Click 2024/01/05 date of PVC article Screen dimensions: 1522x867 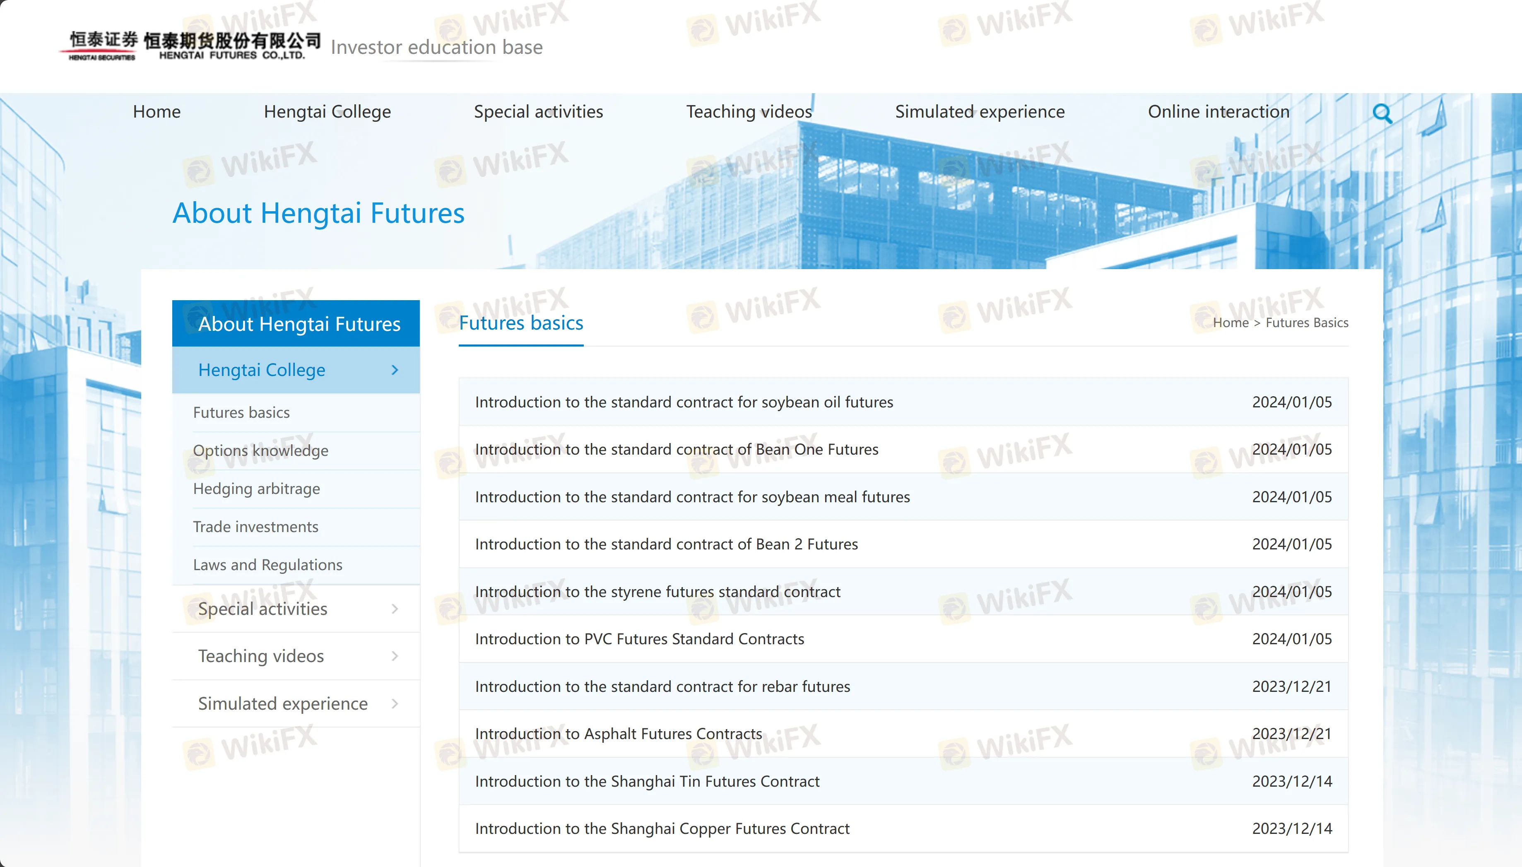point(1291,638)
